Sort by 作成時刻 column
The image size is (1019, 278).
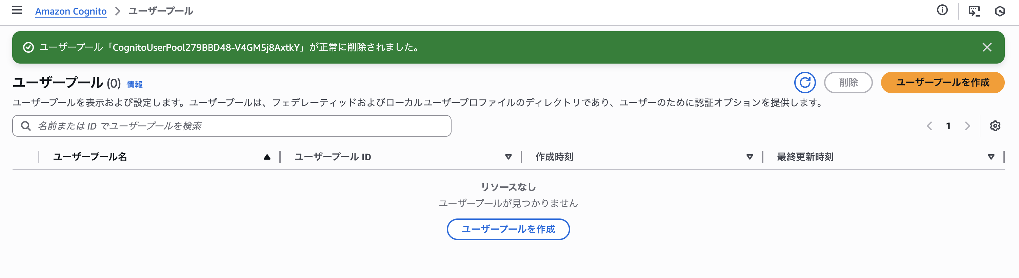(x=749, y=157)
